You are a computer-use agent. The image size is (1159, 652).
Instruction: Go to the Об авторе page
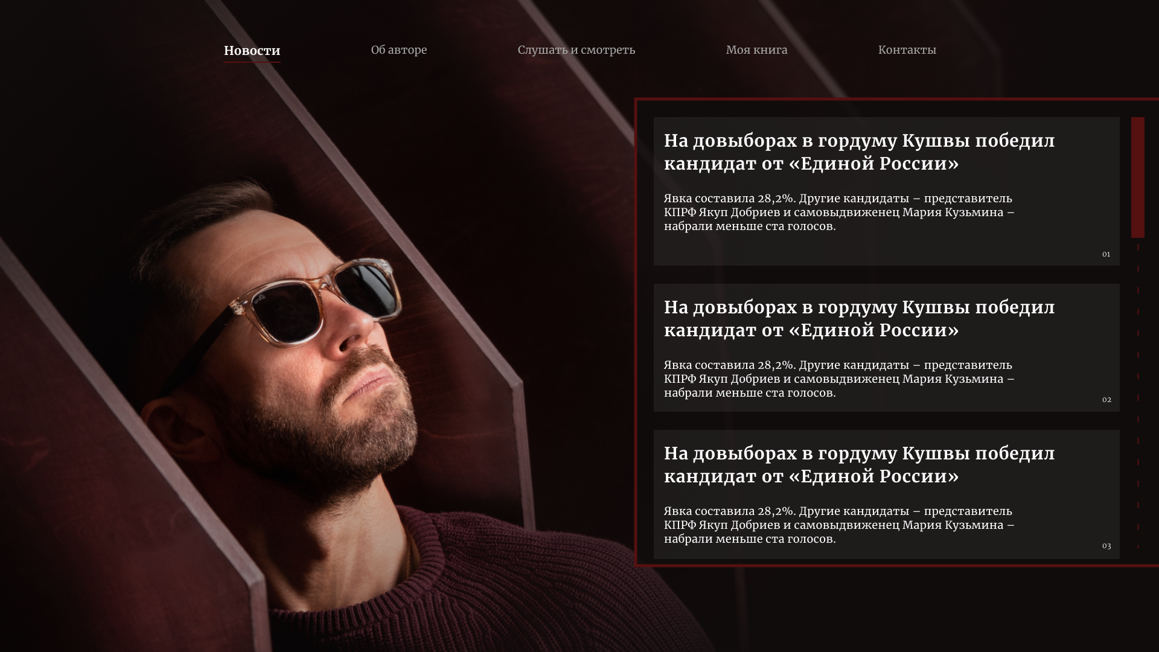[x=399, y=50]
